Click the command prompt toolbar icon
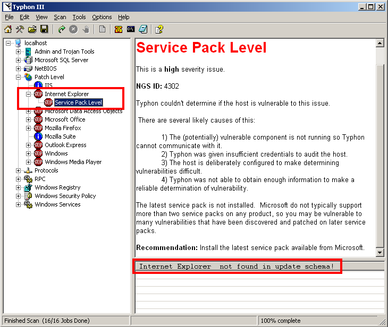The height and width of the screenshot is (327, 388). pos(131,29)
